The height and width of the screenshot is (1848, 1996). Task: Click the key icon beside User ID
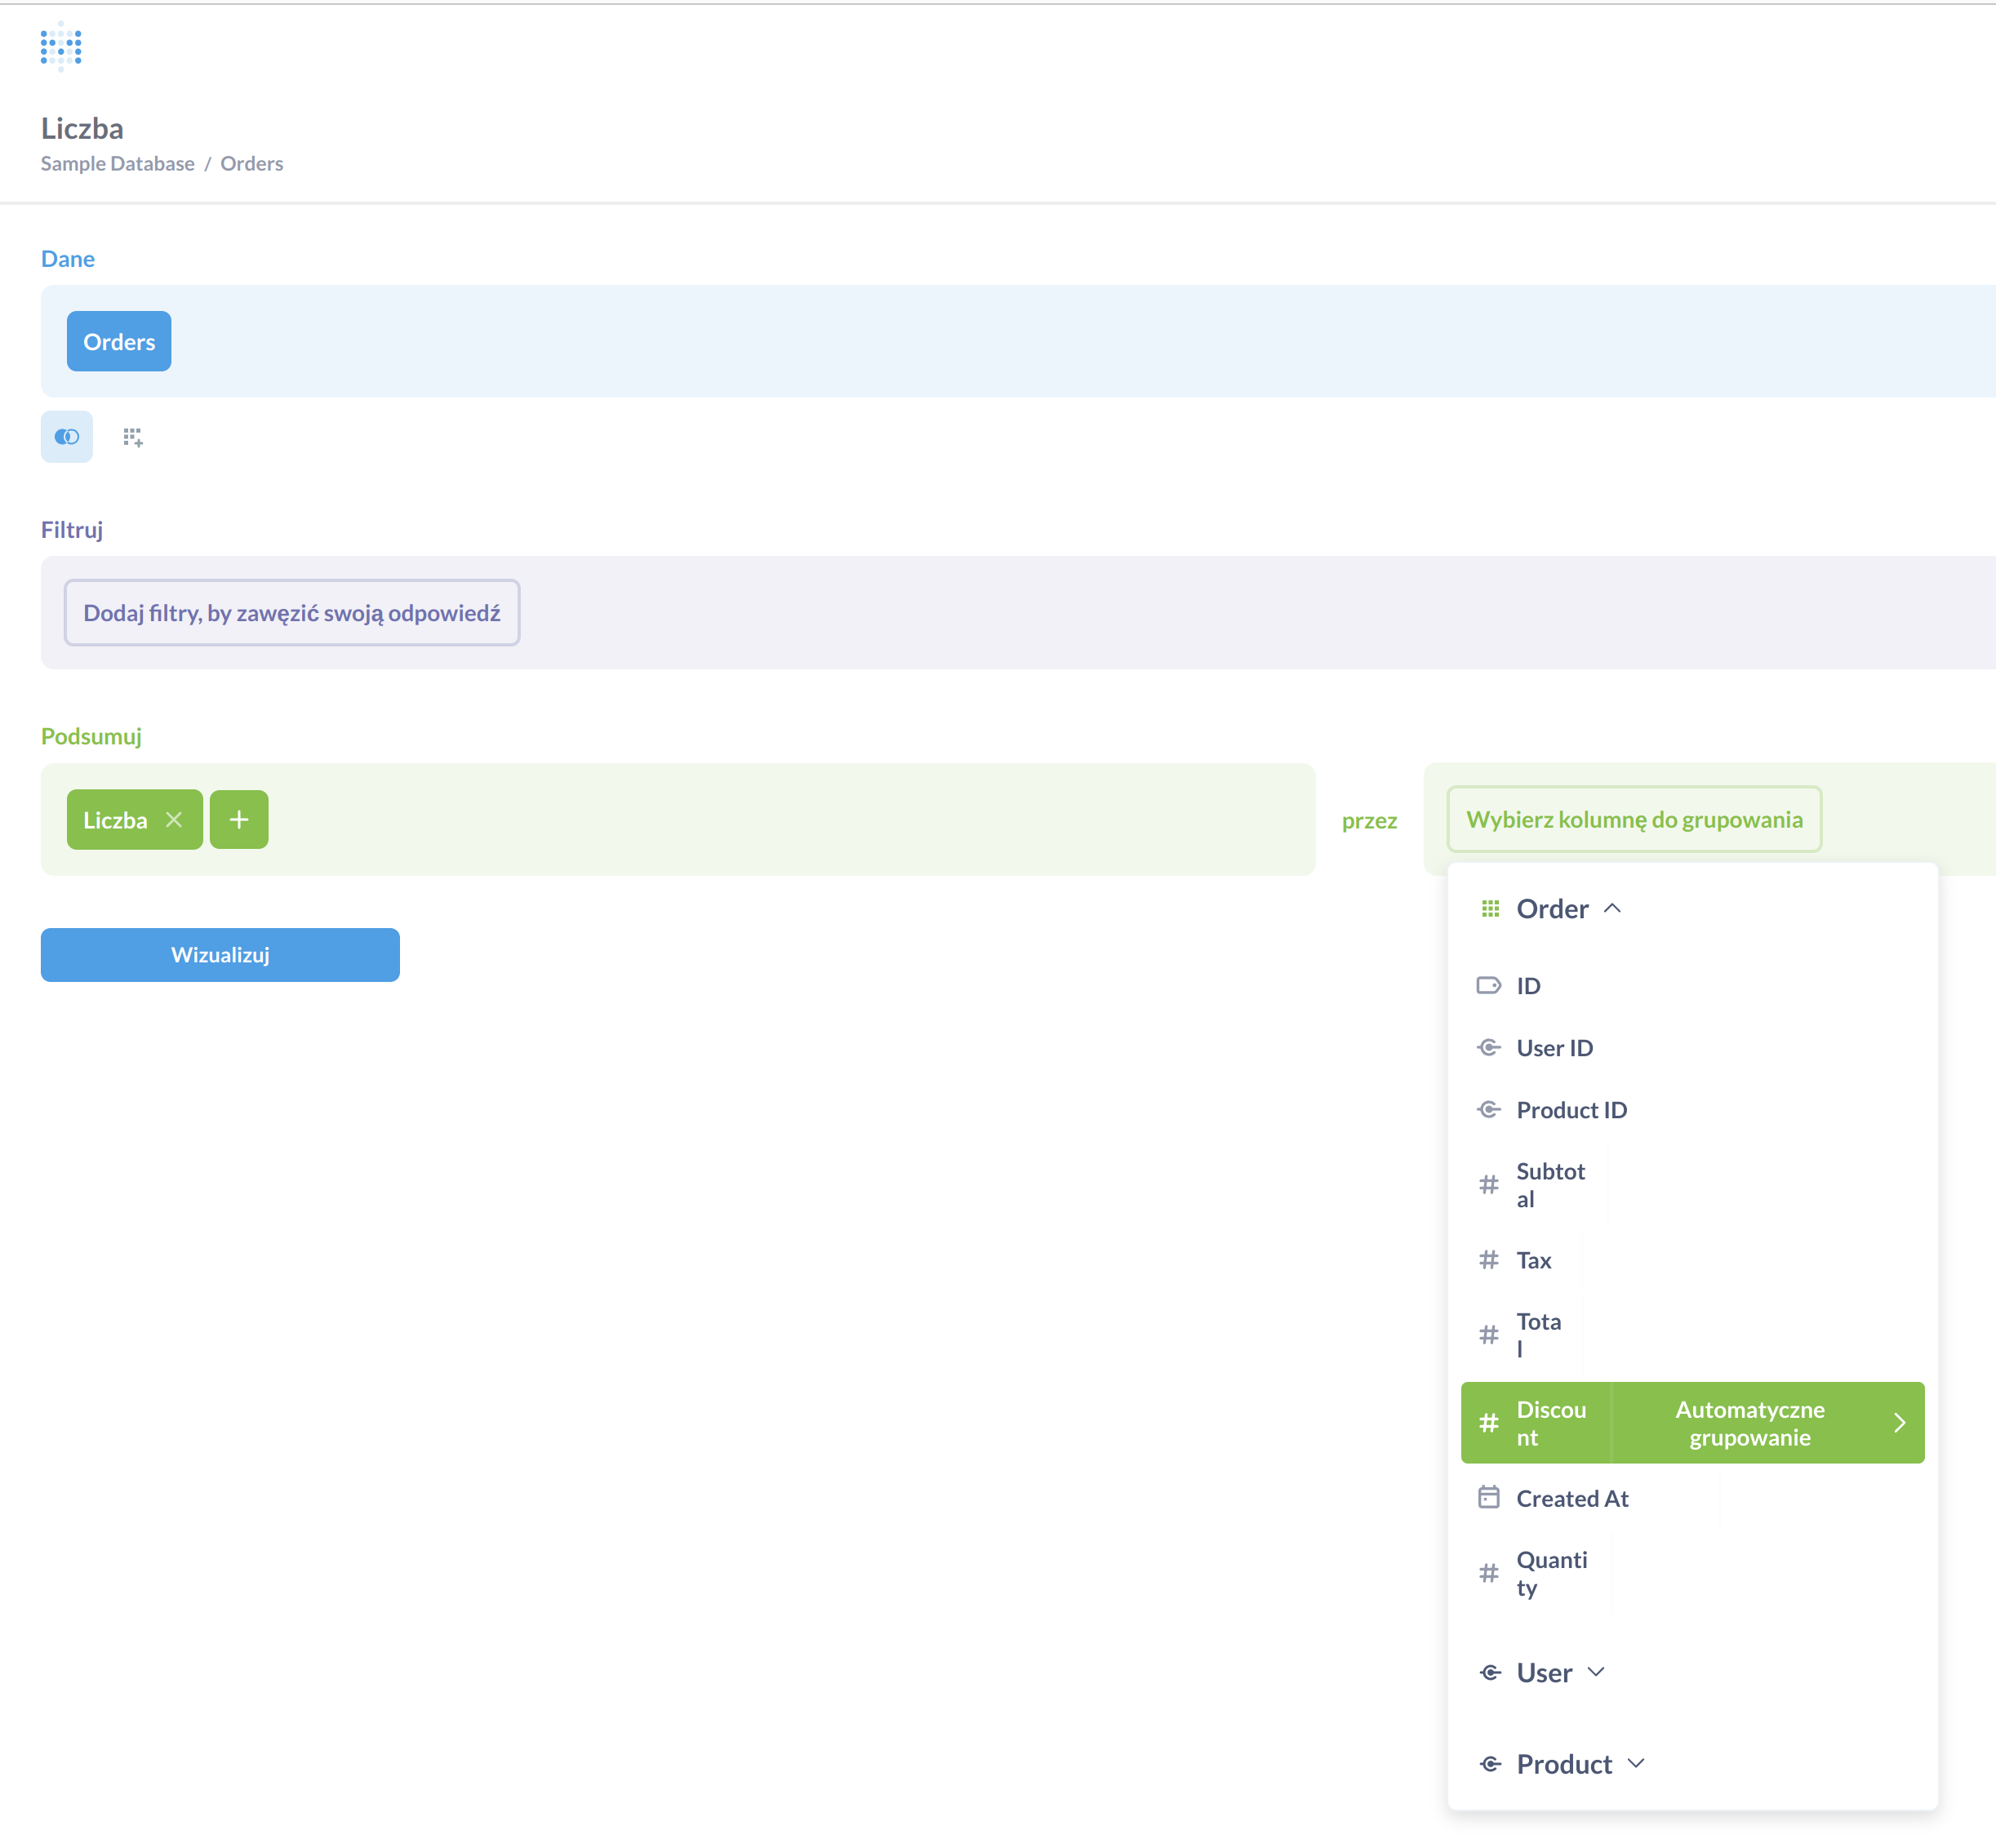point(1489,1047)
